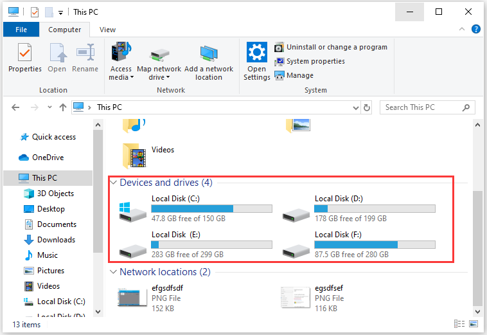Click the F: drive usage bar
The width and height of the screenshot is (487, 335).
(x=375, y=244)
